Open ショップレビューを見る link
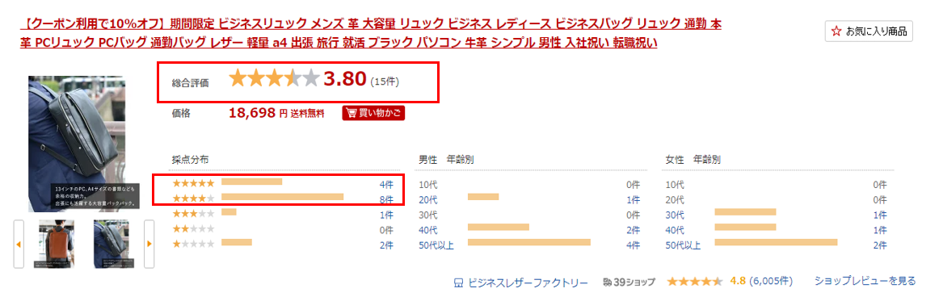The width and height of the screenshot is (943, 301). [x=865, y=281]
